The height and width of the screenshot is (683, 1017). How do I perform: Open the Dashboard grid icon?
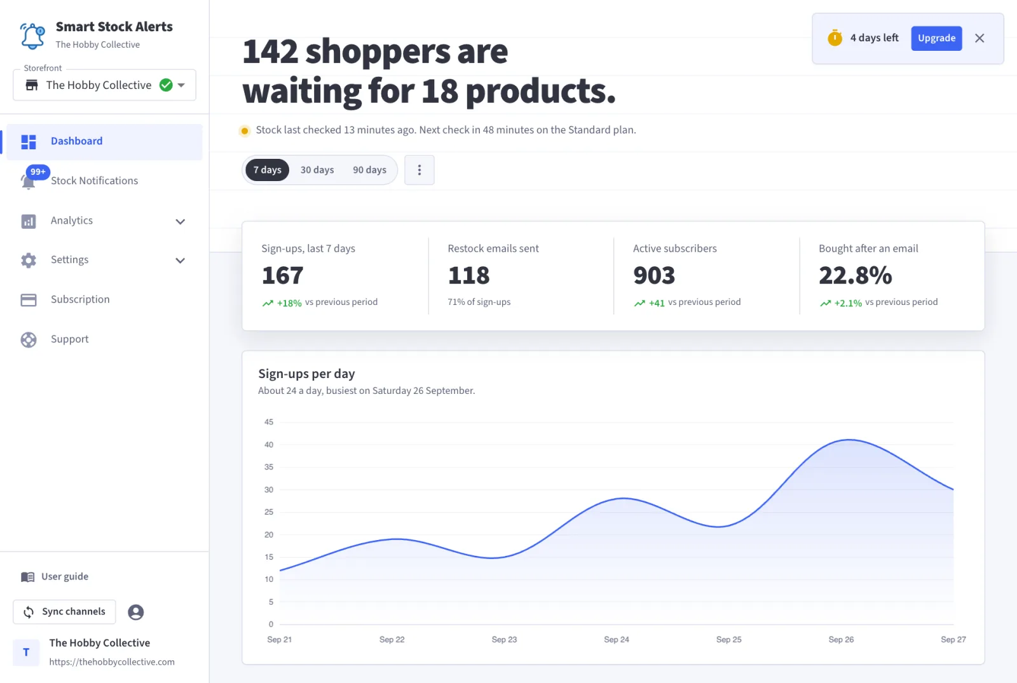point(29,142)
